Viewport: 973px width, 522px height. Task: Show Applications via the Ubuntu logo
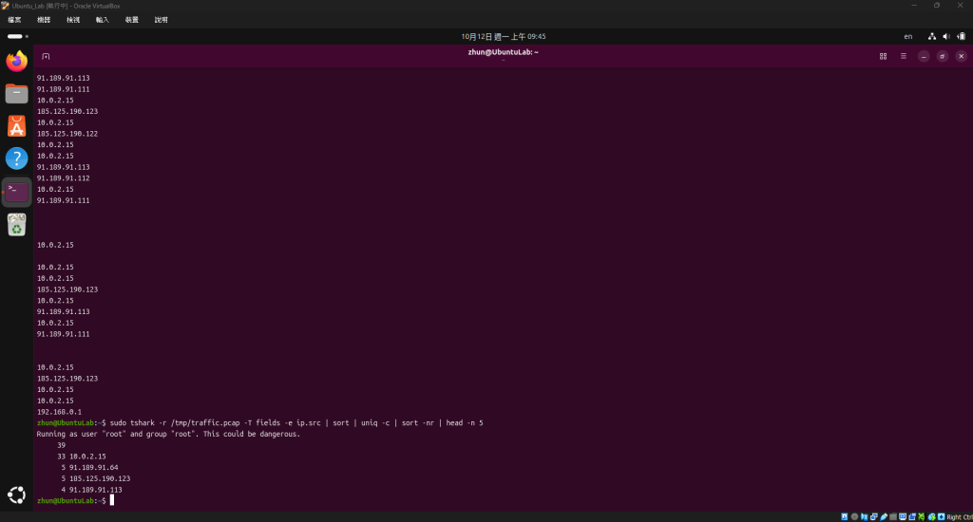point(17,494)
